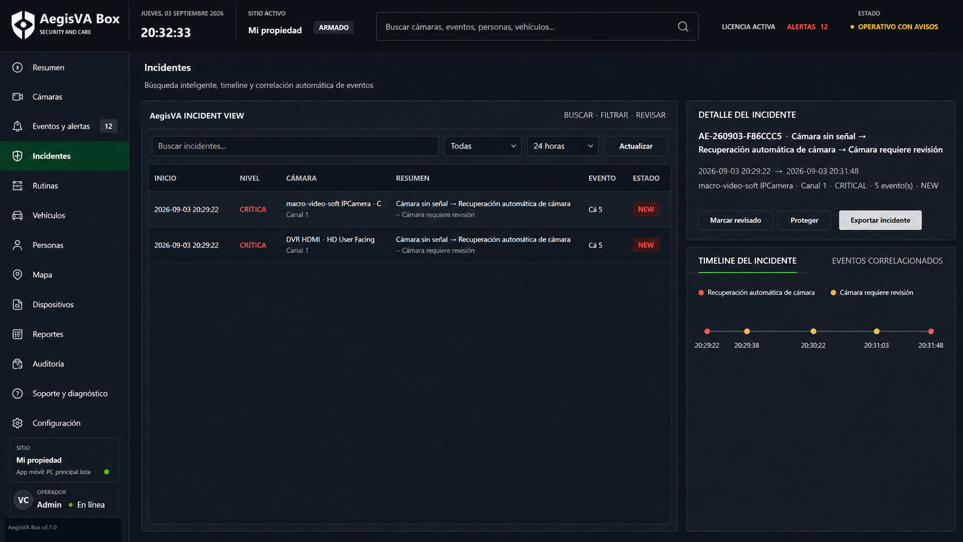Click the shield icon next to Incidentes
This screenshot has width=963, height=542.
pyautogui.click(x=17, y=156)
